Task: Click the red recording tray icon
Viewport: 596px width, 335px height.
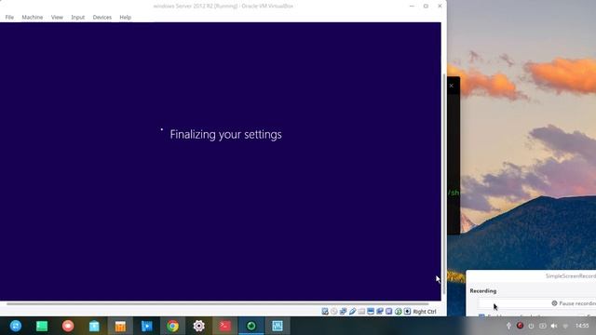Action: click(x=520, y=326)
